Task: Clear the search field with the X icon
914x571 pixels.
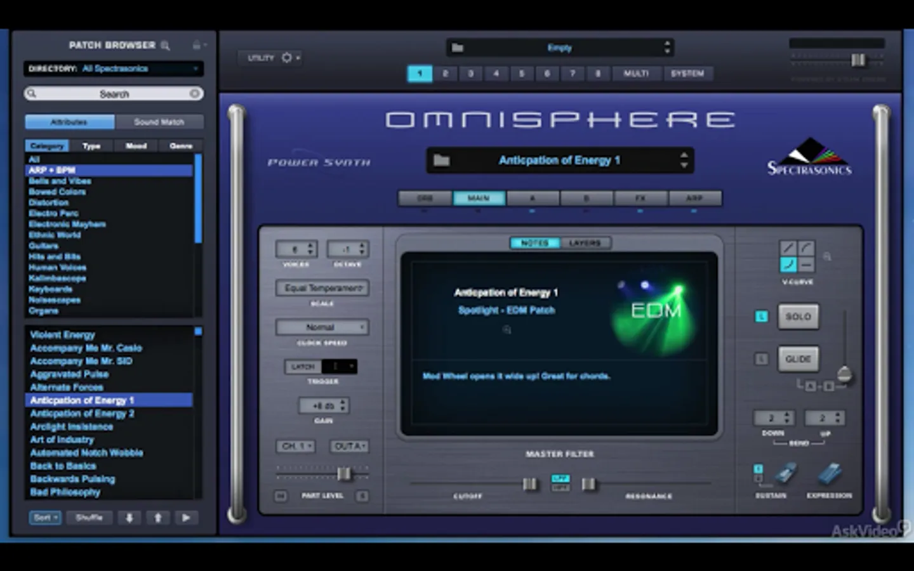Action: [x=194, y=93]
